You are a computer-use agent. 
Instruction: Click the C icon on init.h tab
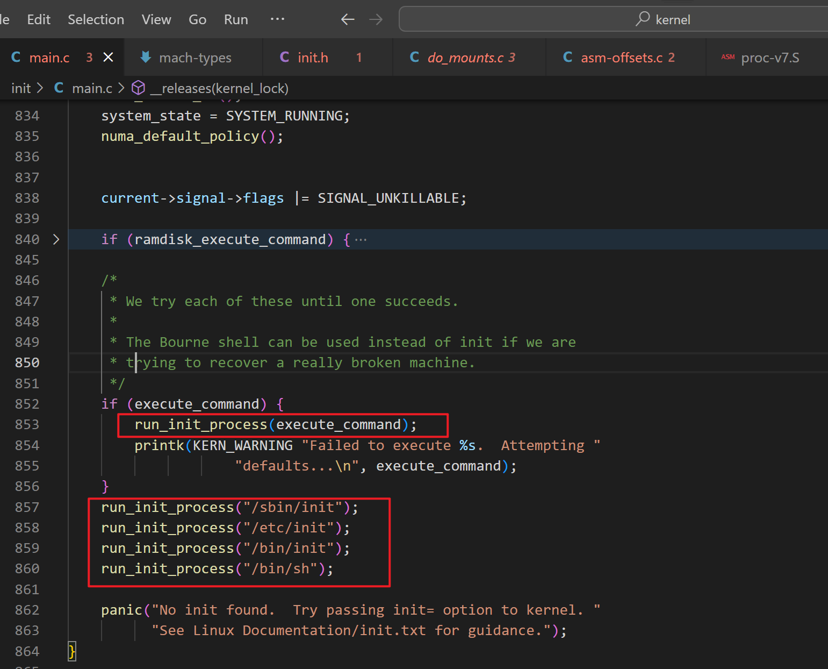(285, 57)
